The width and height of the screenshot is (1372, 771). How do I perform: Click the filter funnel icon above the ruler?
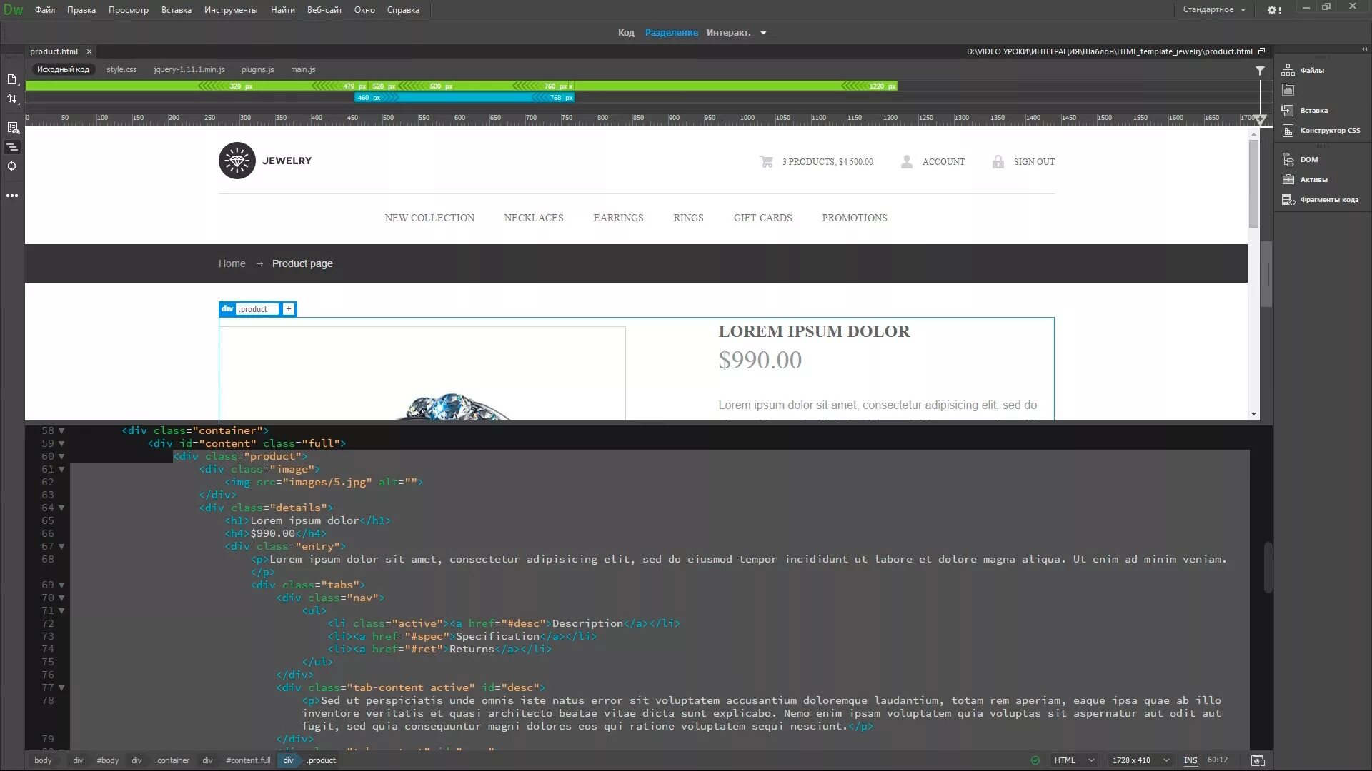click(1260, 71)
